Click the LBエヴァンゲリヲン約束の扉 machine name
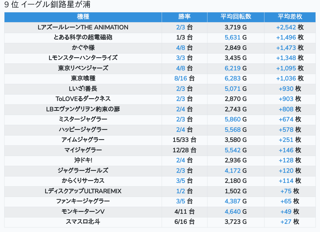This screenshot has height=232, width=320. pos(83,109)
